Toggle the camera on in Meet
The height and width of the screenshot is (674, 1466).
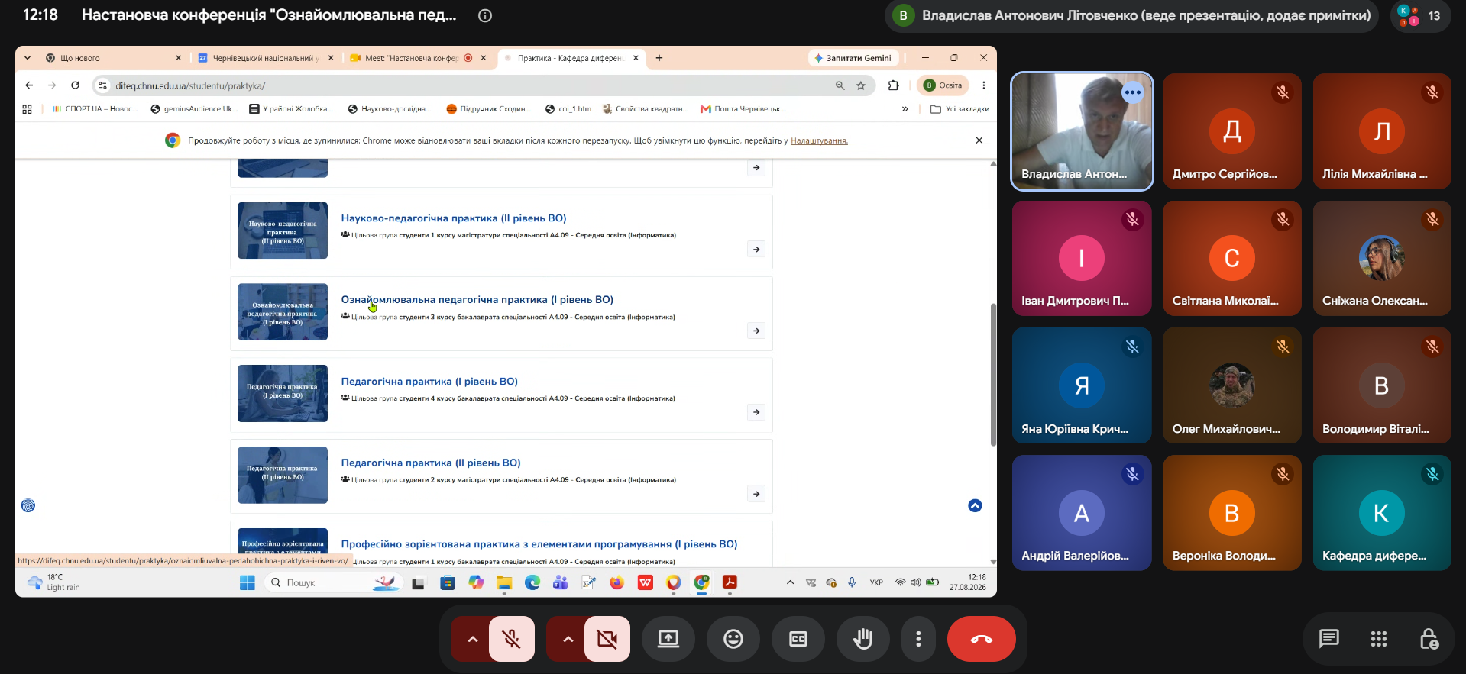[607, 639]
